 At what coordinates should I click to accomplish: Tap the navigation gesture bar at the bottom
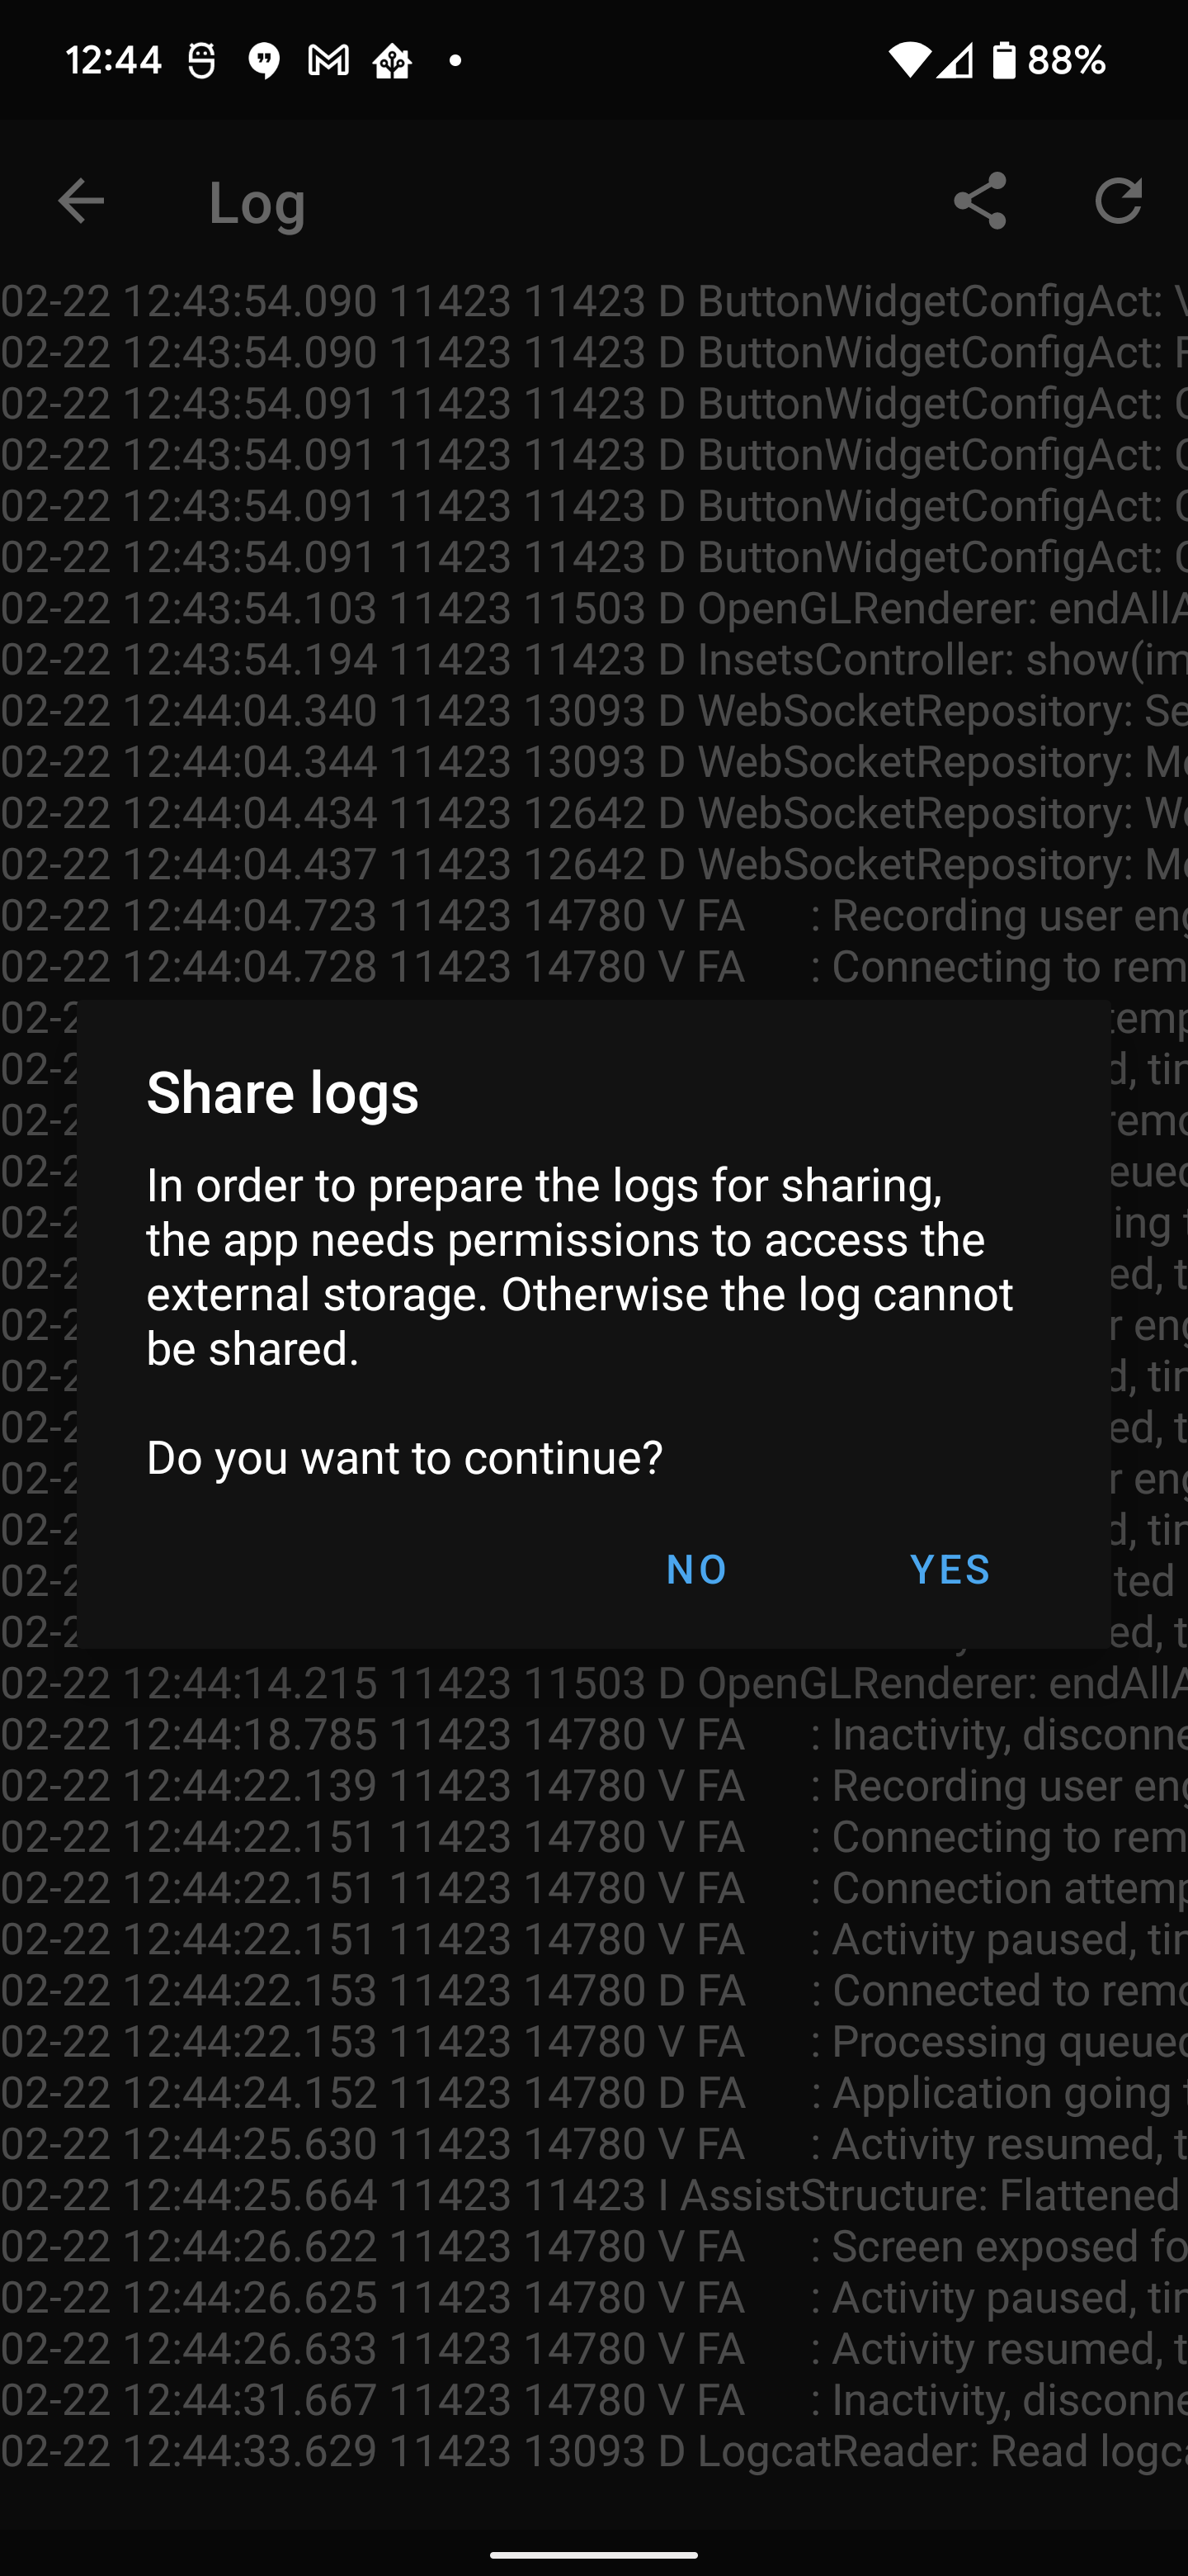(x=593, y=2546)
